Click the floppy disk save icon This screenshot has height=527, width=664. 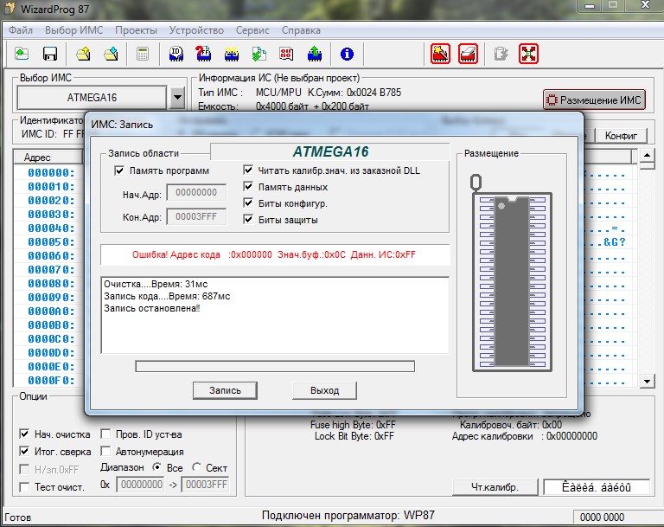(x=50, y=54)
